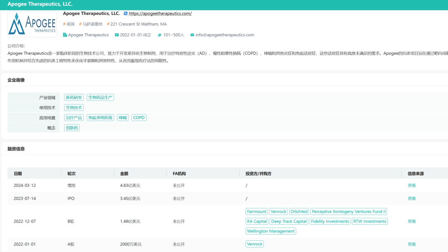View source for the 2023-07-14 IPO row
Image resolution: width=448 pixels, height=252 pixels.
coord(411,198)
